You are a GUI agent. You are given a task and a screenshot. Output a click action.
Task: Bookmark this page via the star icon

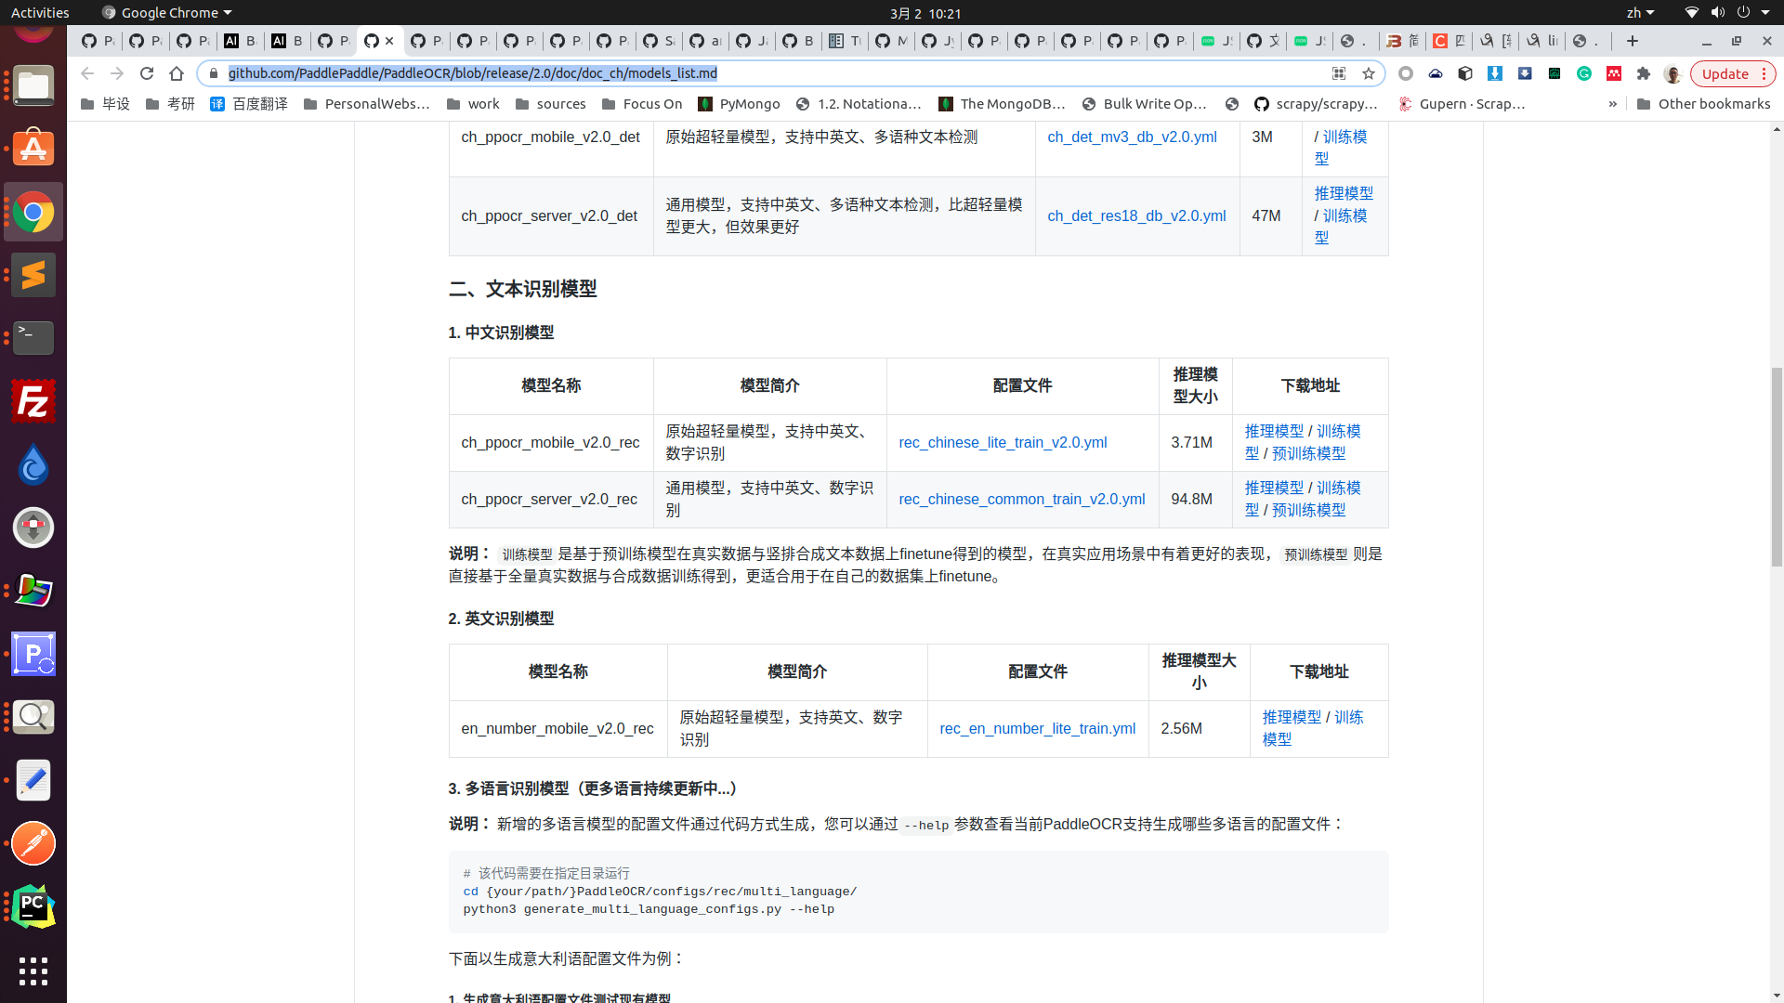click(1370, 73)
